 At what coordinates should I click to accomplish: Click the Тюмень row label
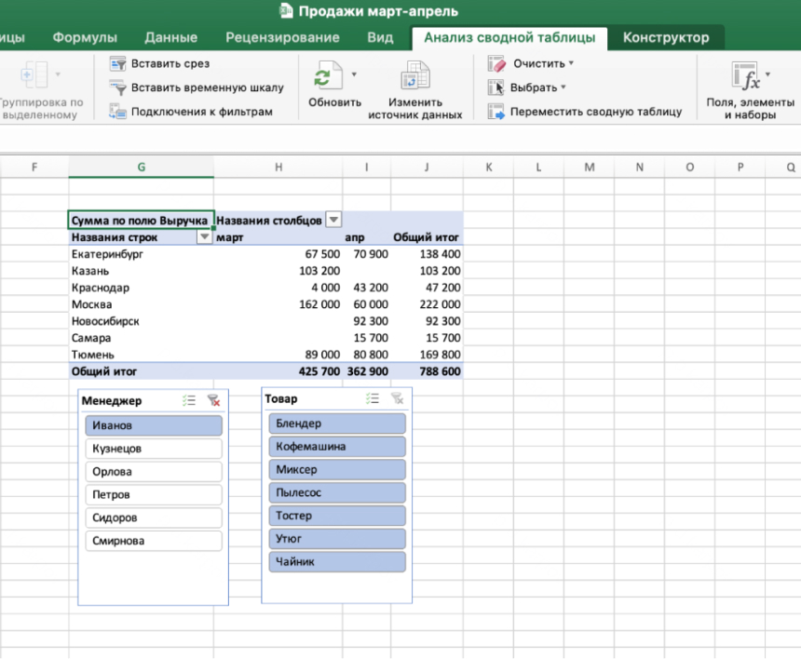[x=92, y=355]
